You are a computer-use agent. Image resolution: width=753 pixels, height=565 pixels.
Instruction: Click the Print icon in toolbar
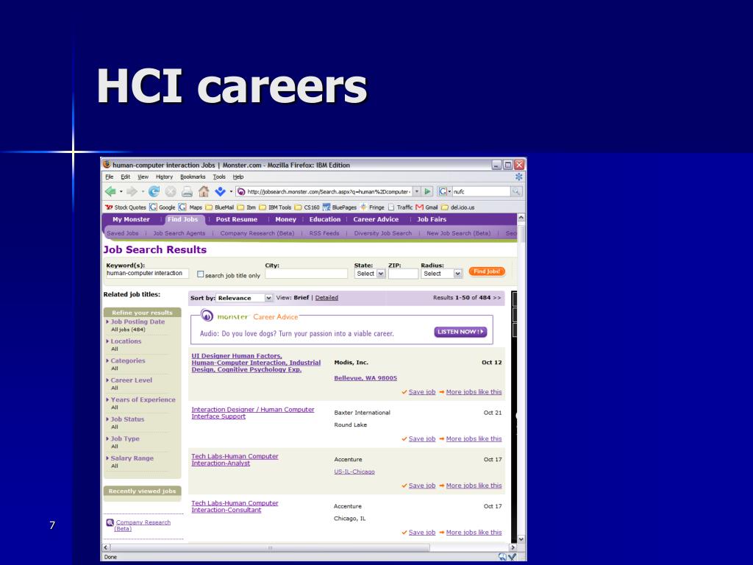click(188, 192)
